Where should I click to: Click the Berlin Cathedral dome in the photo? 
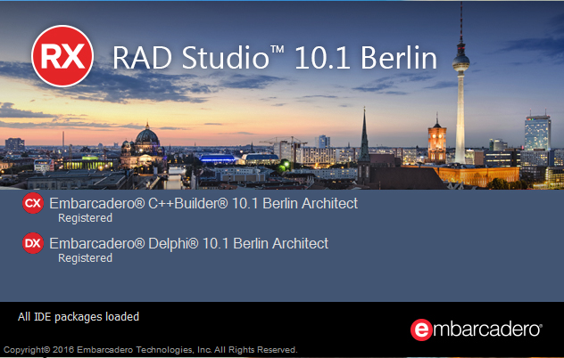146,138
